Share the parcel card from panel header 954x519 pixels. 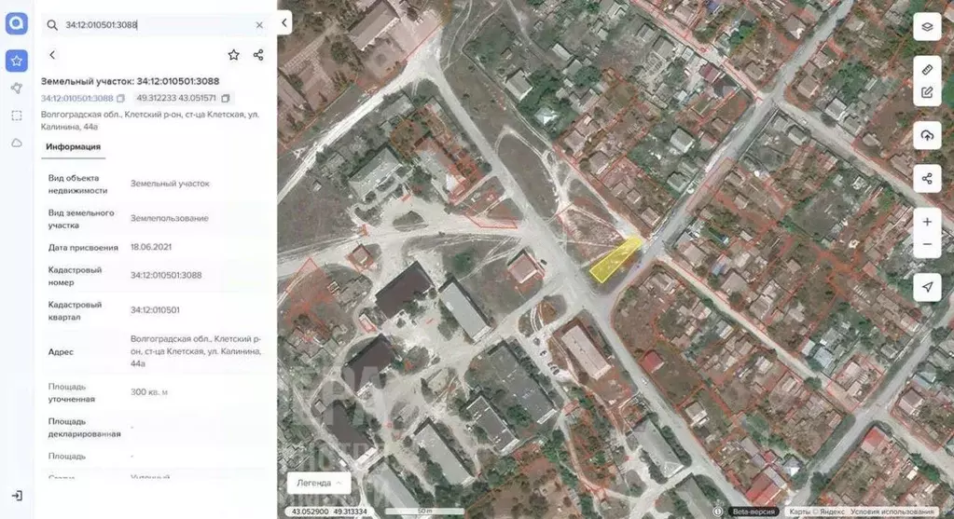pos(258,55)
